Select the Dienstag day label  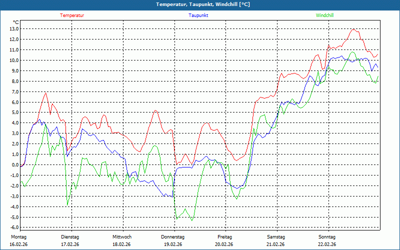click(x=69, y=236)
